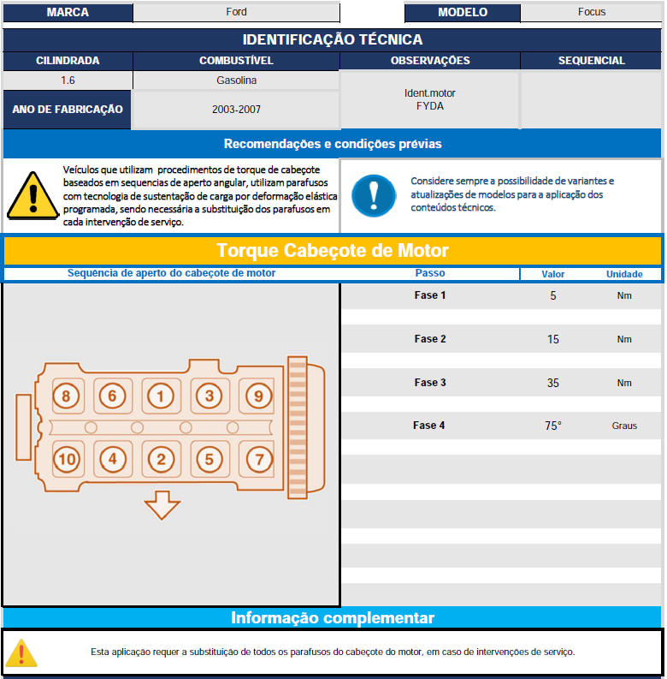The height and width of the screenshot is (679, 667).
Task: Click bolt number 8 in engine diagram
Action: (66, 396)
